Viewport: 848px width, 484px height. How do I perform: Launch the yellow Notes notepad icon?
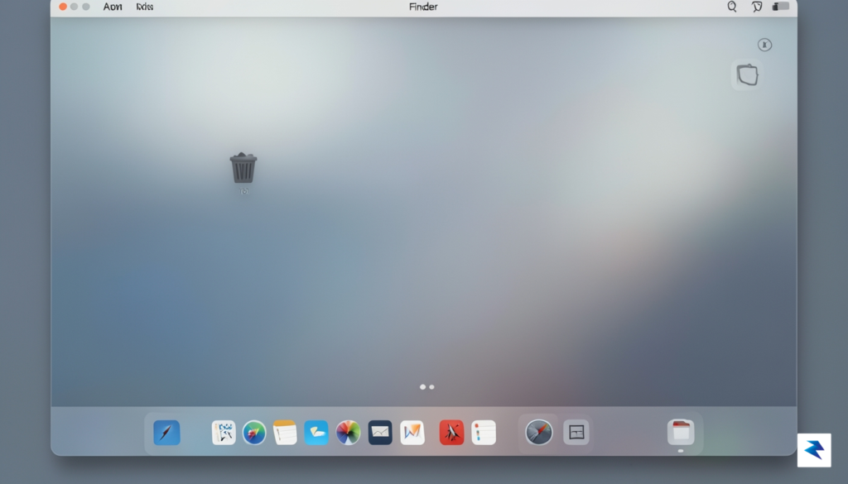[285, 433]
